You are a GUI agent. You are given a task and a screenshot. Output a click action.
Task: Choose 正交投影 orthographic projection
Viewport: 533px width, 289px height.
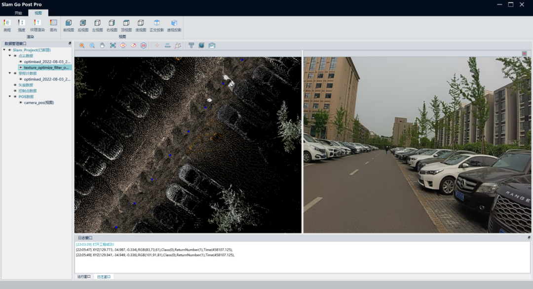[157, 23]
